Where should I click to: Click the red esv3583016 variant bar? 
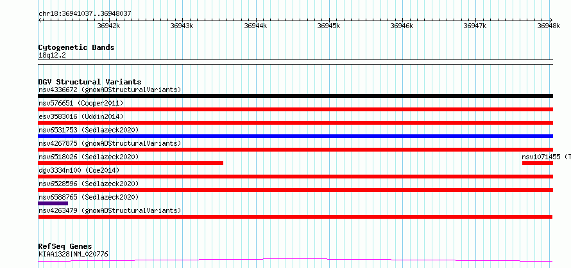pos(295,123)
